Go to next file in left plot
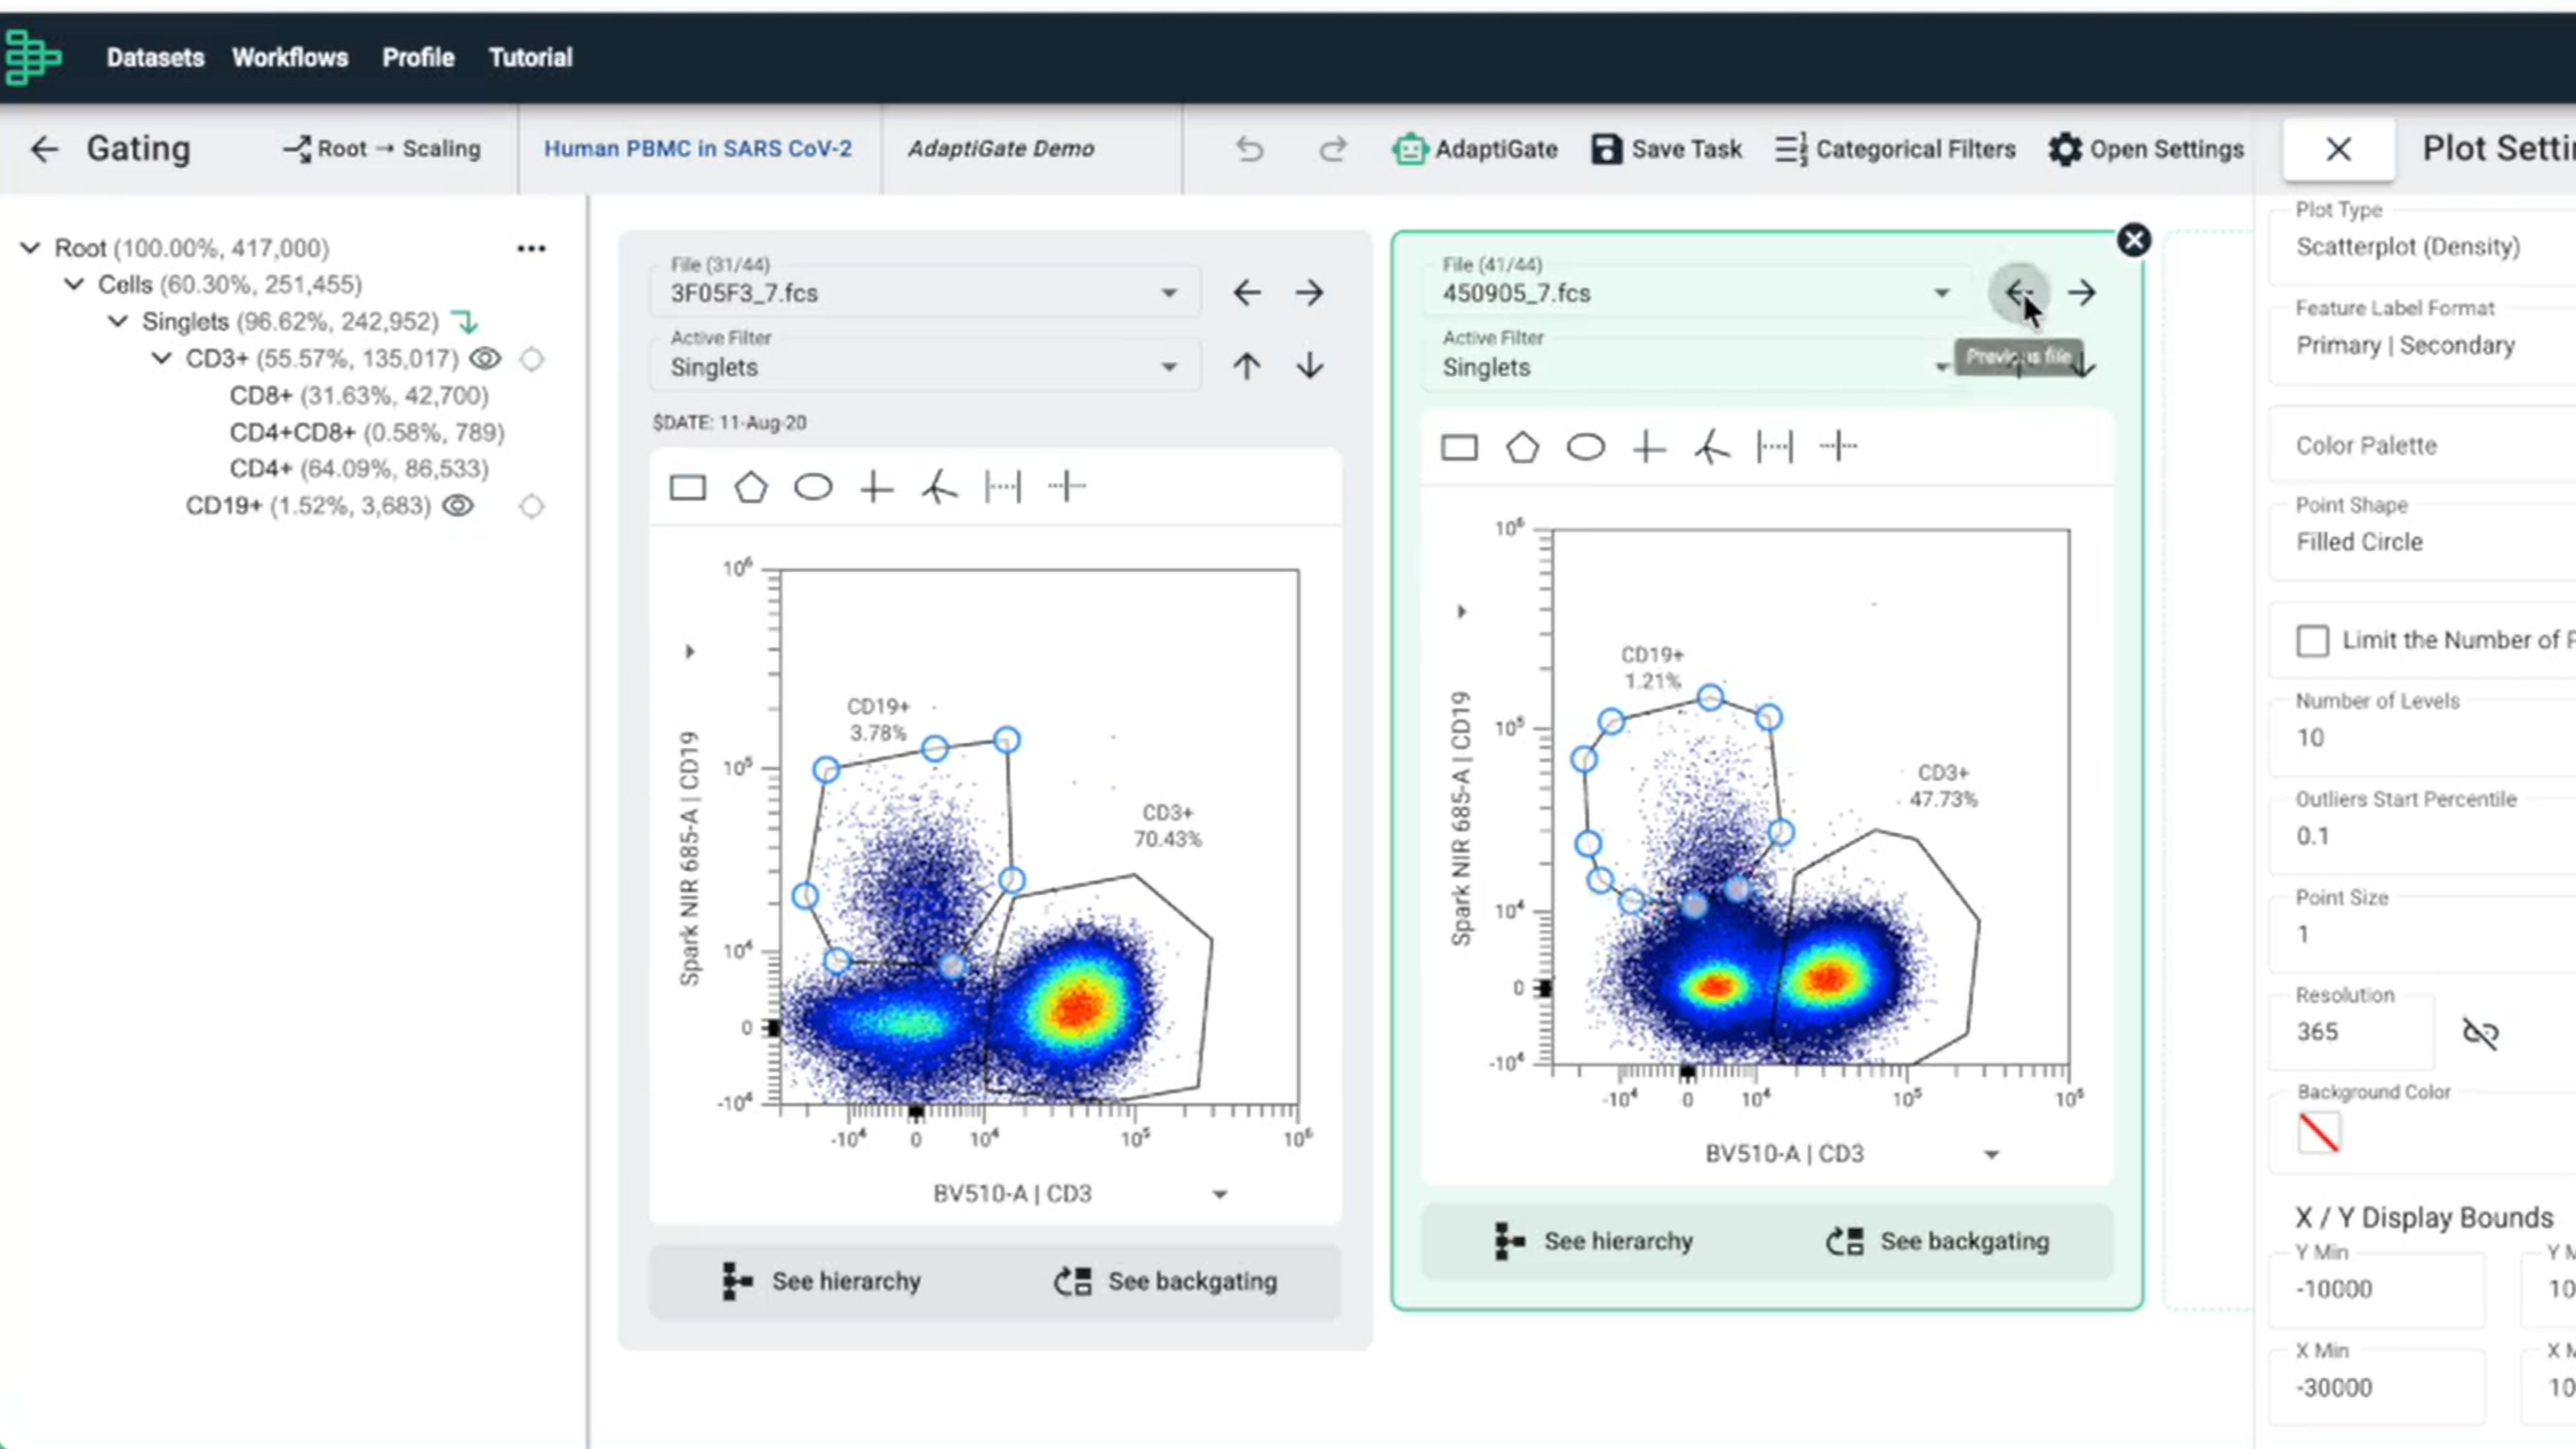Image resolution: width=2576 pixels, height=1449 pixels. pos(1309,293)
